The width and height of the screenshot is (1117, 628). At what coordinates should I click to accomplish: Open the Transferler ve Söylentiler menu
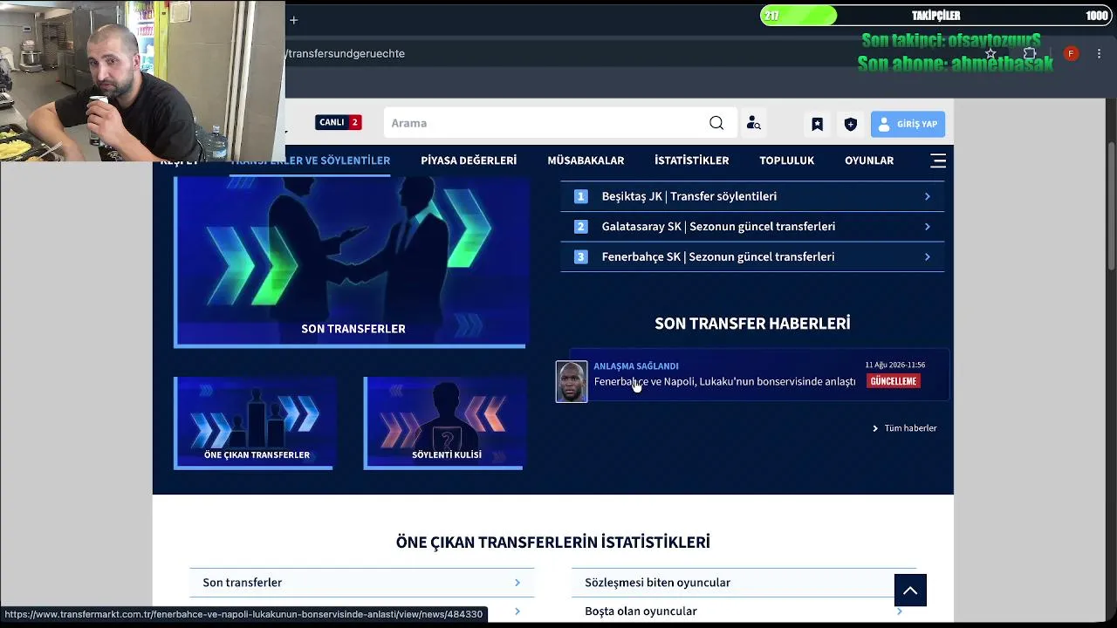310,160
